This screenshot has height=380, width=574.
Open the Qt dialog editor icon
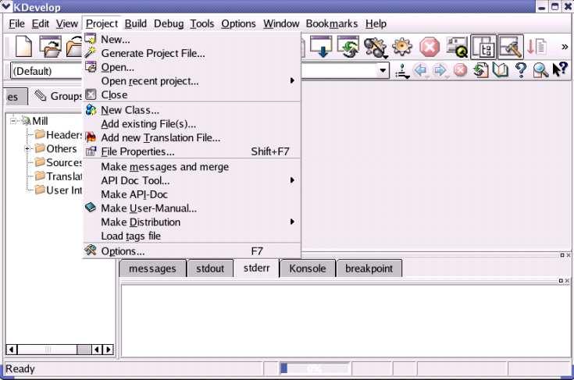tap(457, 47)
